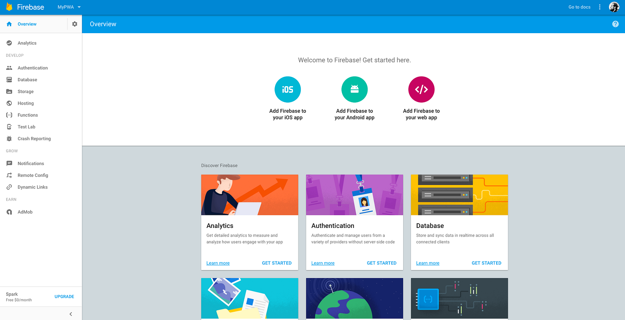Image resolution: width=625 pixels, height=320 pixels.
Task: Click GET STARTED on Analytics card
Action: (277, 263)
